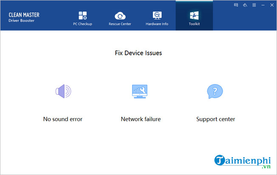The height and width of the screenshot is (175, 277).
Task: Click the Toolkit wrench icon
Action: click(194, 15)
